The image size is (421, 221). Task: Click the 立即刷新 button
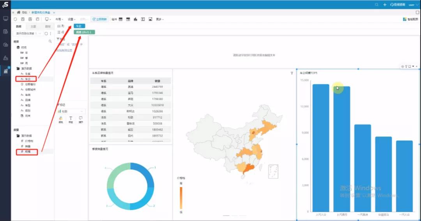(x=100, y=19)
